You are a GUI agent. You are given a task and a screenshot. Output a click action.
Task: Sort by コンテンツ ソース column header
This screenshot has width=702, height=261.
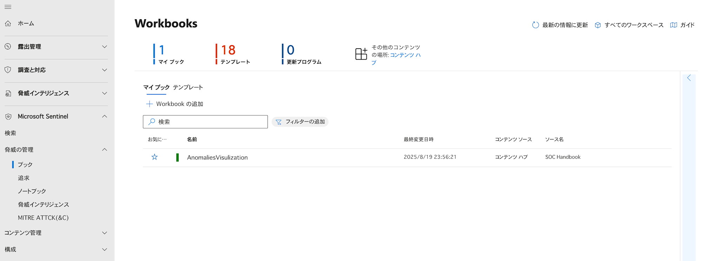click(x=513, y=139)
